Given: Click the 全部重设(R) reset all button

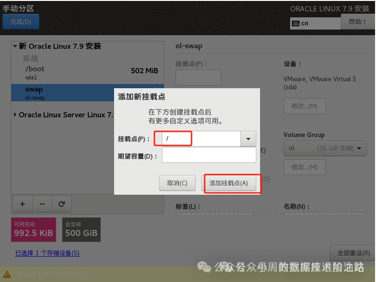Looking at the screenshot, I should pos(353,253).
